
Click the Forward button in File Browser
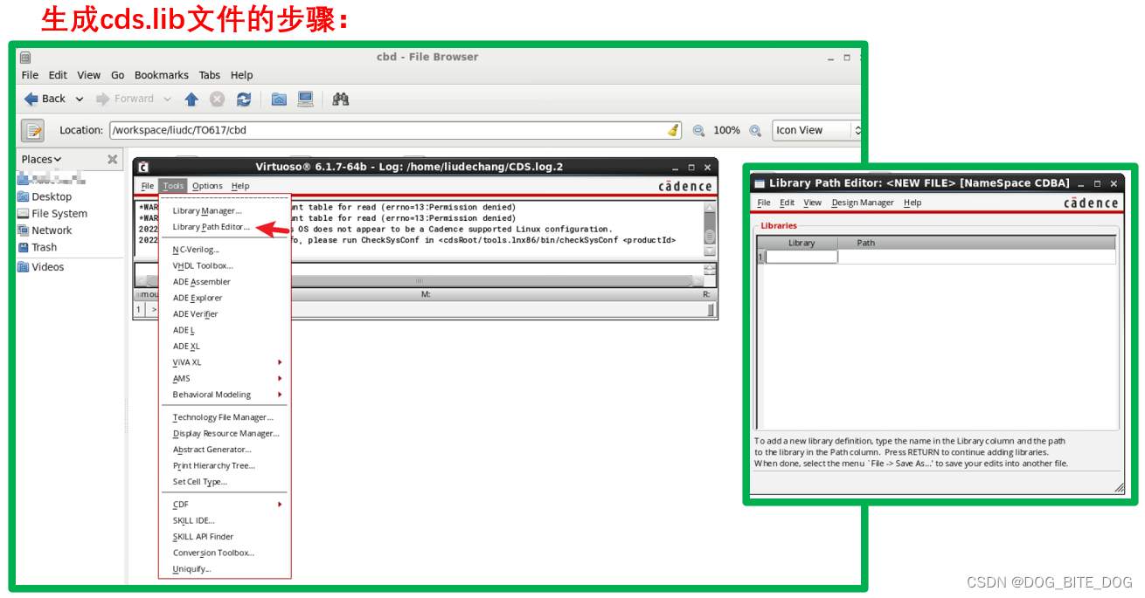click(x=125, y=99)
